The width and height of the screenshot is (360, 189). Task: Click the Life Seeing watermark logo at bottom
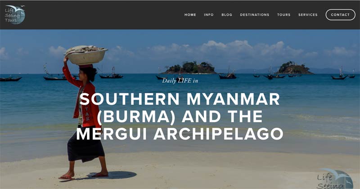point(335,179)
